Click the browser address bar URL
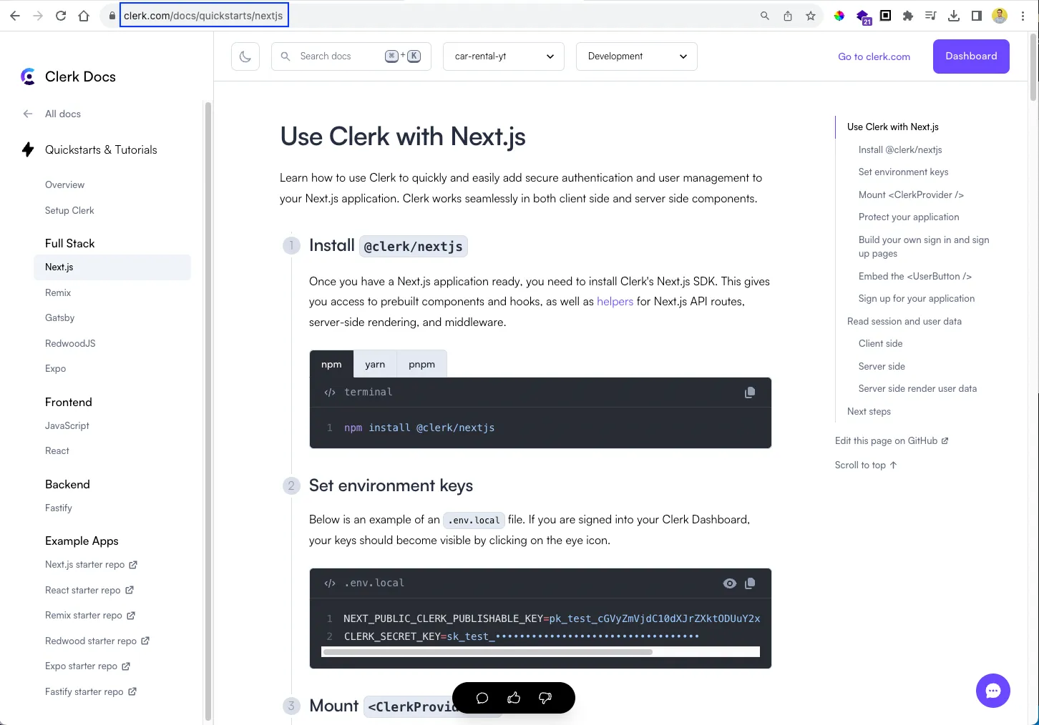 [x=204, y=16]
